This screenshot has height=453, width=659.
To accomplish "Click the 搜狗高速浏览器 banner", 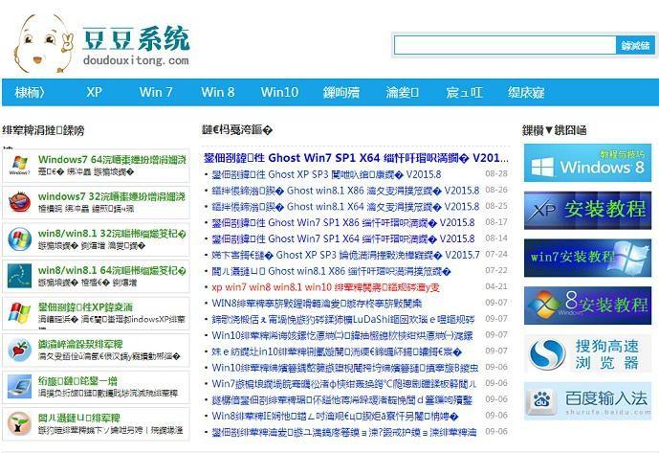I will (x=587, y=354).
